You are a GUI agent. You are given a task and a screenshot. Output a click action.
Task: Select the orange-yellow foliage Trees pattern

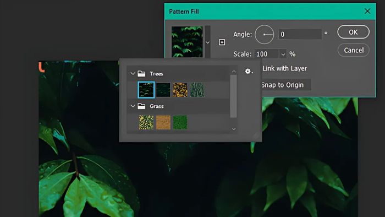click(x=180, y=90)
